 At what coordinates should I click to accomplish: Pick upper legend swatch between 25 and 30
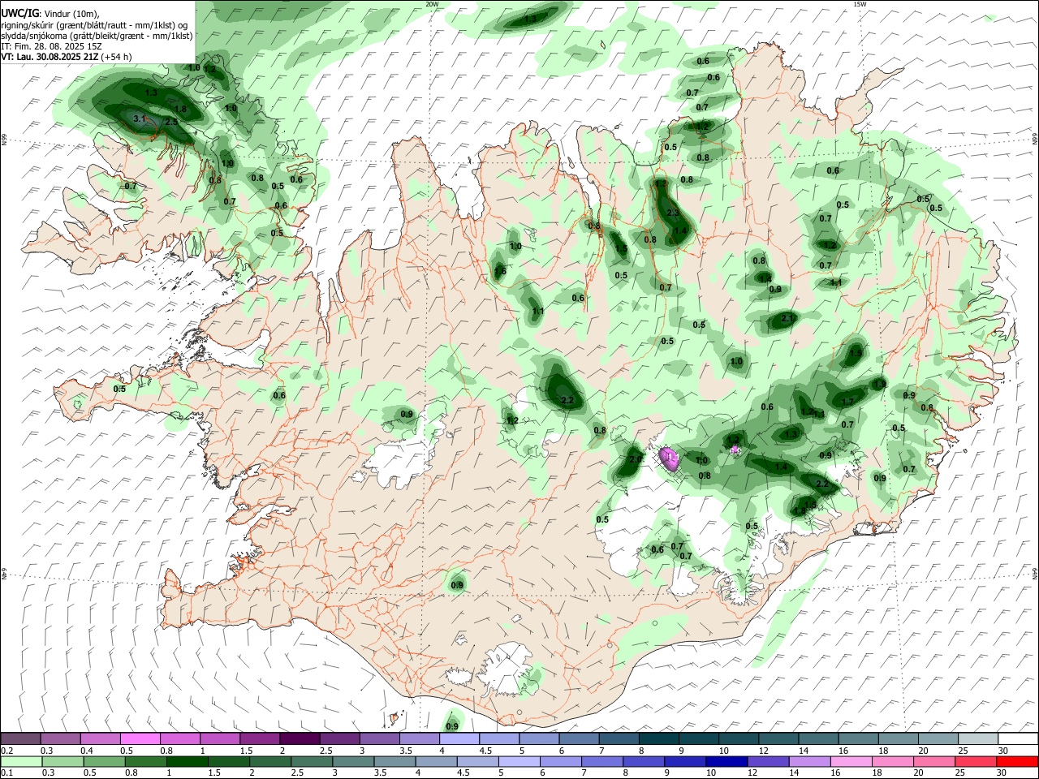point(978,738)
